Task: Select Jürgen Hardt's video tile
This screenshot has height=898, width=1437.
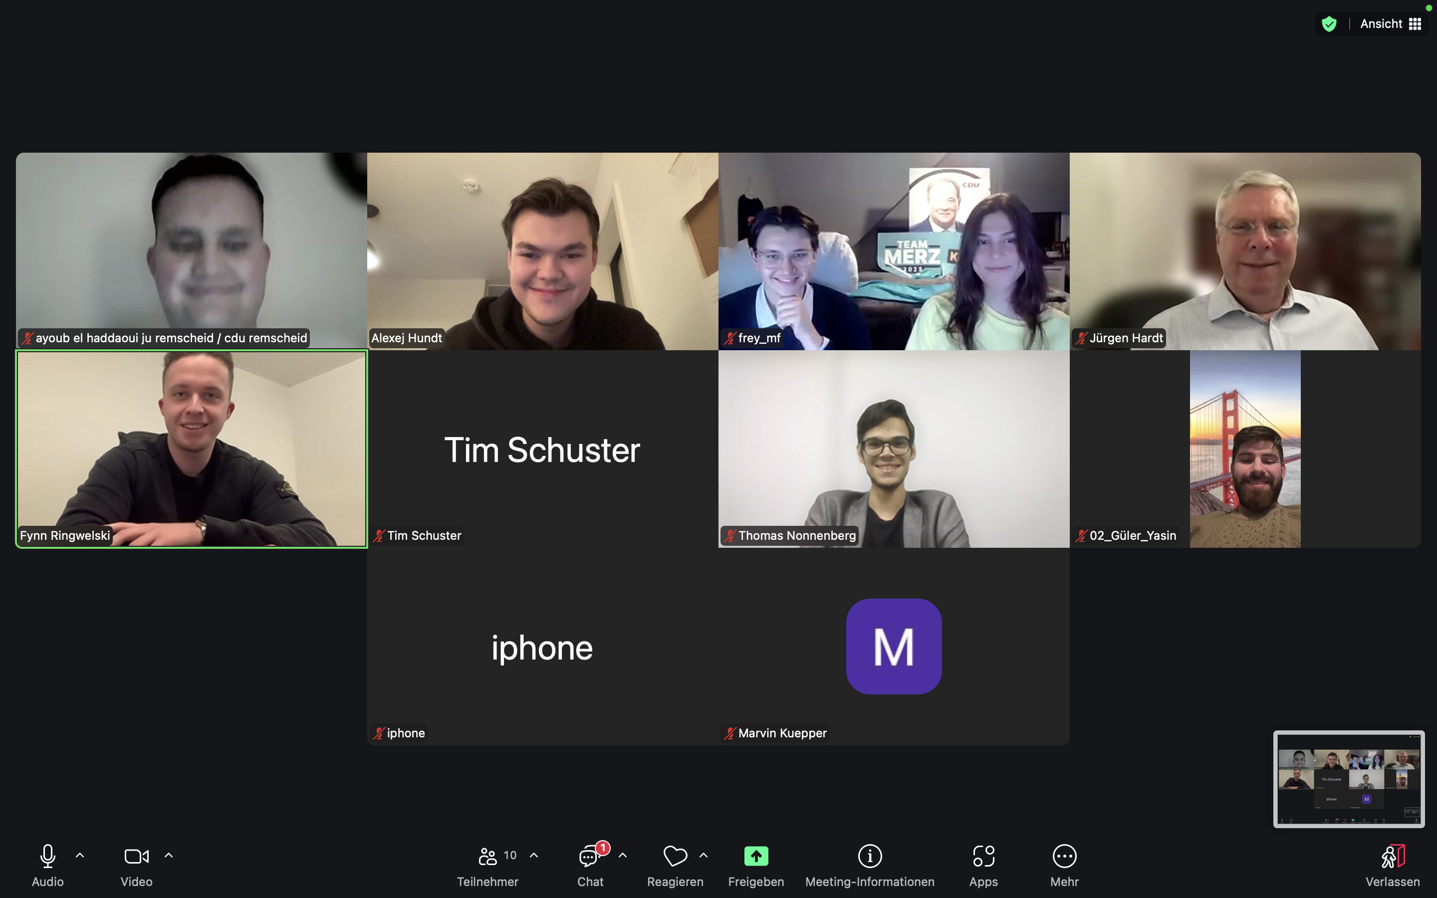Action: click(x=1245, y=251)
